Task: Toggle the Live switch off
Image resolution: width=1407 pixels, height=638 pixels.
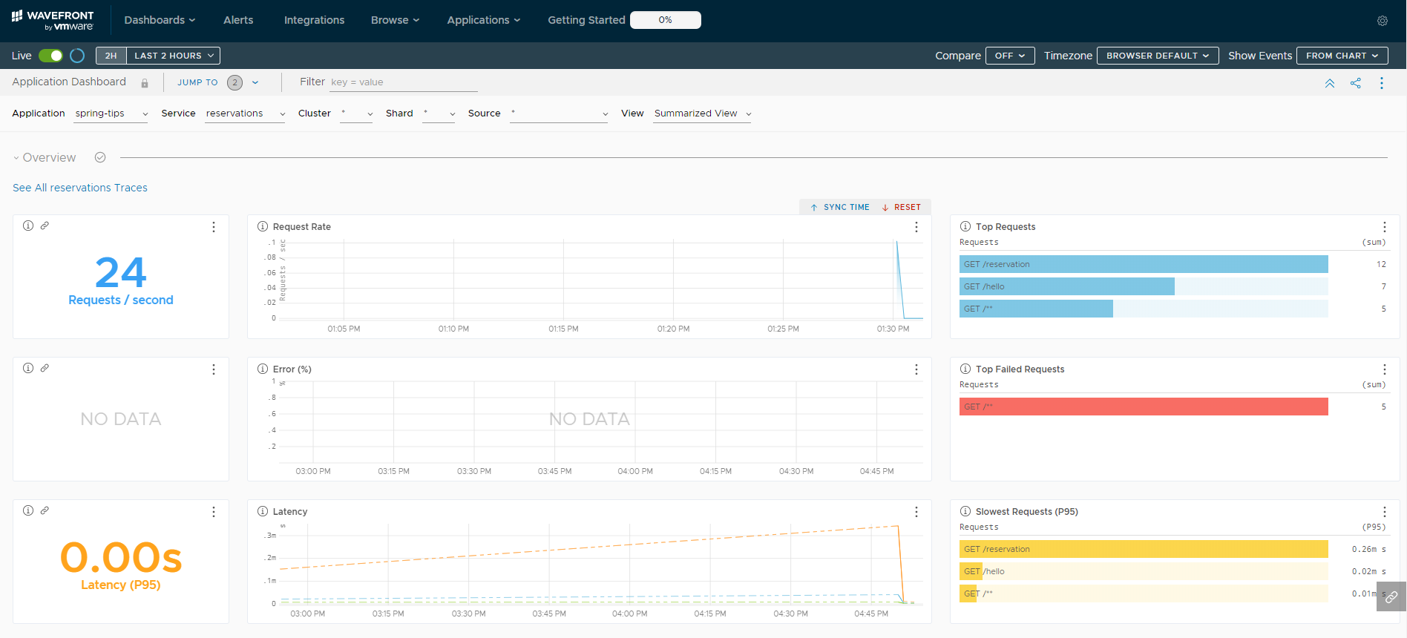Action: tap(50, 56)
